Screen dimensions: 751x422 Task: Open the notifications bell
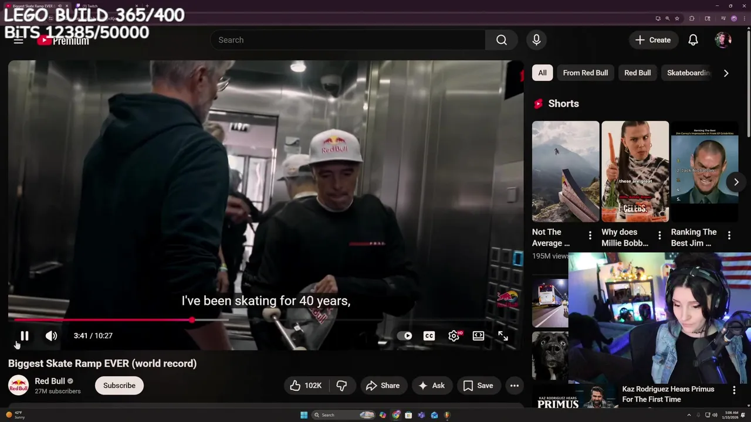click(693, 40)
